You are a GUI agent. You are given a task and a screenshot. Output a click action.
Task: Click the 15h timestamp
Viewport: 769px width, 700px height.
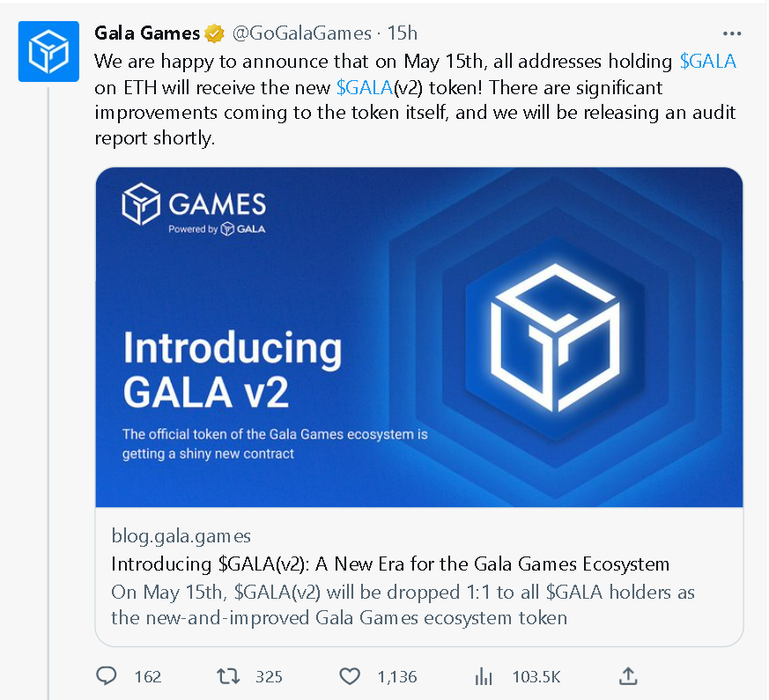click(x=403, y=33)
